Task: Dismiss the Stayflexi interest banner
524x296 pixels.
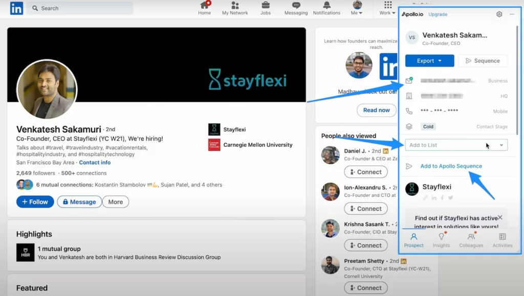Action: (500, 218)
